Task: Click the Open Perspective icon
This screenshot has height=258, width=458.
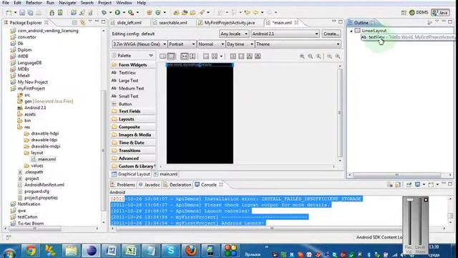Action: (x=404, y=13)
